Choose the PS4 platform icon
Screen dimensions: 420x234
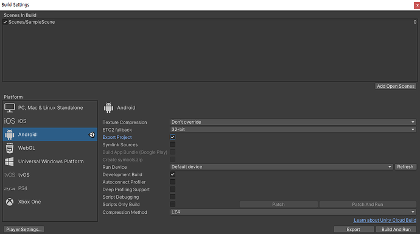pyautogui.click(x=9, y=188)
